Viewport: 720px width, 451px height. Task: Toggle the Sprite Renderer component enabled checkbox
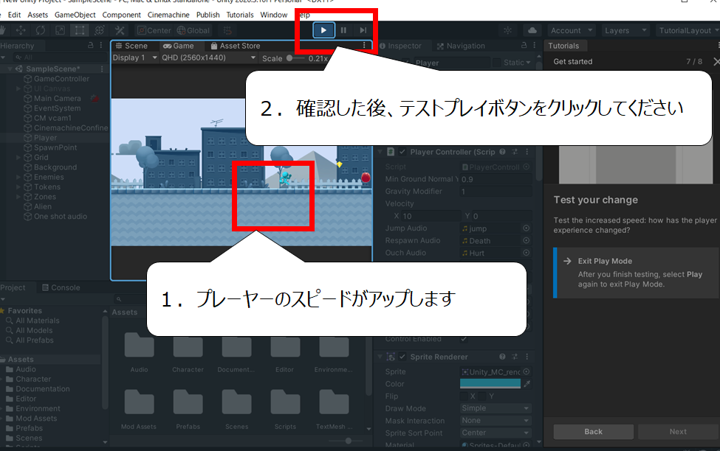coord(402,357)
